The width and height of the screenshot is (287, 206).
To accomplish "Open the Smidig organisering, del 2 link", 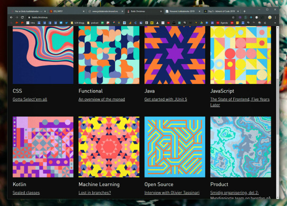I will (x=240, y=195).
